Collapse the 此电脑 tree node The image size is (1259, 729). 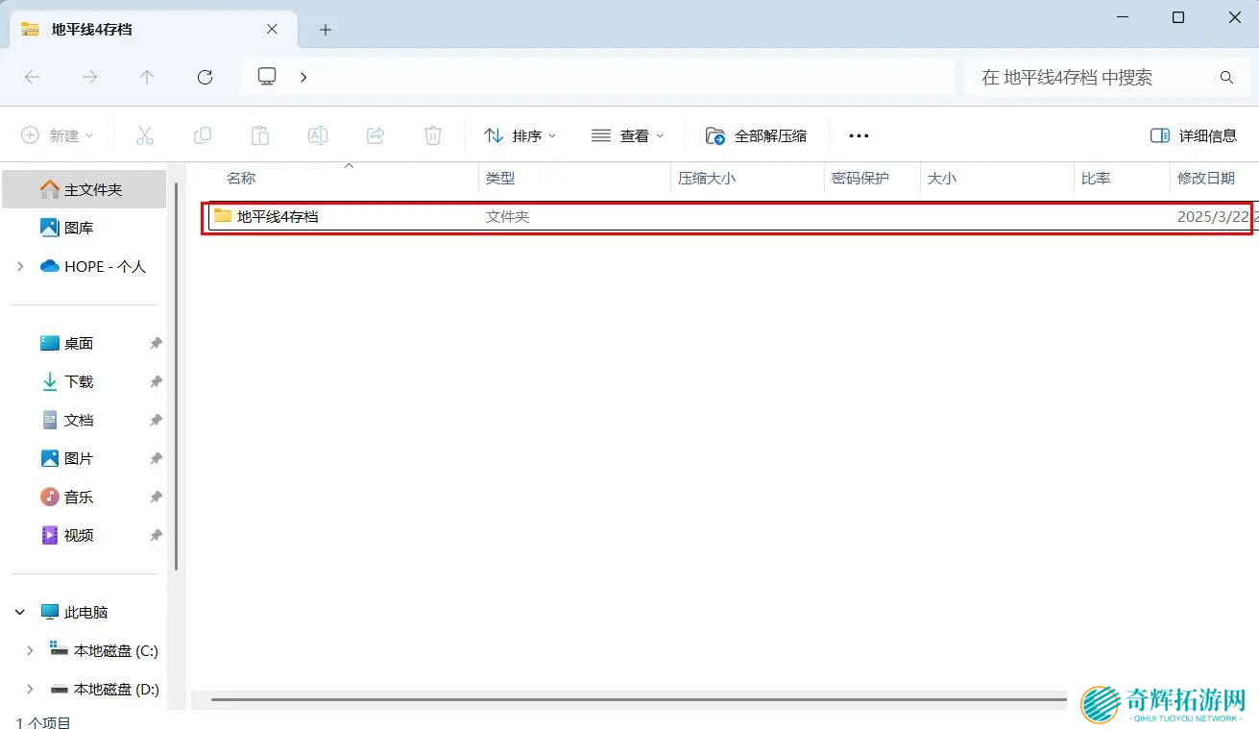pos(20,612)
